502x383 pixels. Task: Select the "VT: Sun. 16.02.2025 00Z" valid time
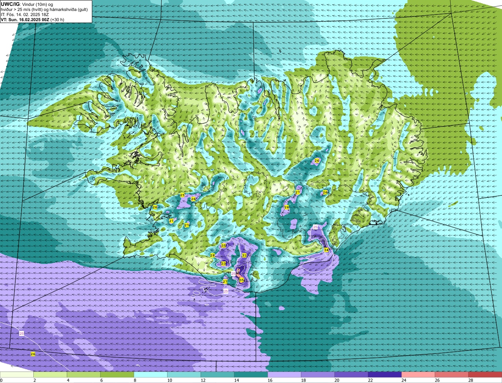[x=25, y=19]
